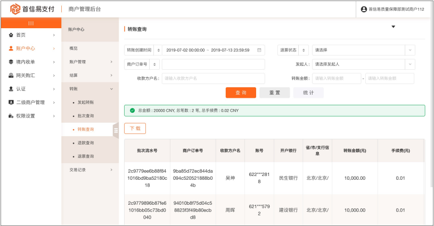Click the 统计 button

click(308, 93)
